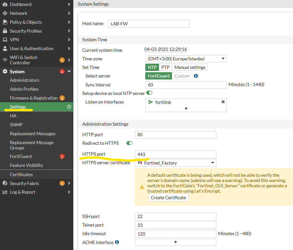The width and height of the screenshot is (293, 250).
Task: Open SNMP menu item
Action: click(x=37, y=125)
